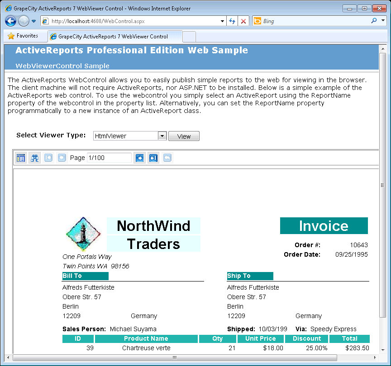This screenshot has width=391, height=366.
Task: Click the horizontal scrollbar right arrow
Action: coord(375,357)
